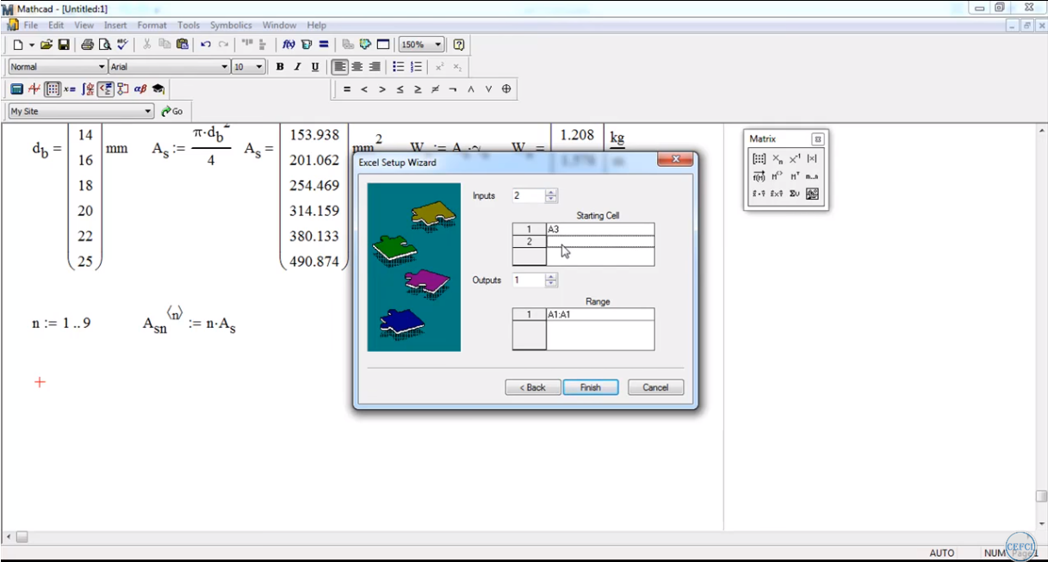This screenshot has height=562, width=1048.
Task: Save the worksheet with the floppy disk icon
Action: pyautogui.click(x=64, y=45)
